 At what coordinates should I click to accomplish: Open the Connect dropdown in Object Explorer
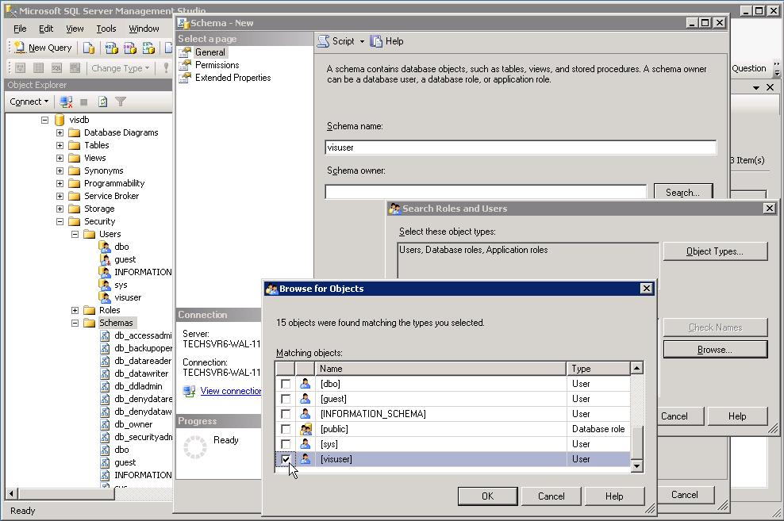coord(29,102)
